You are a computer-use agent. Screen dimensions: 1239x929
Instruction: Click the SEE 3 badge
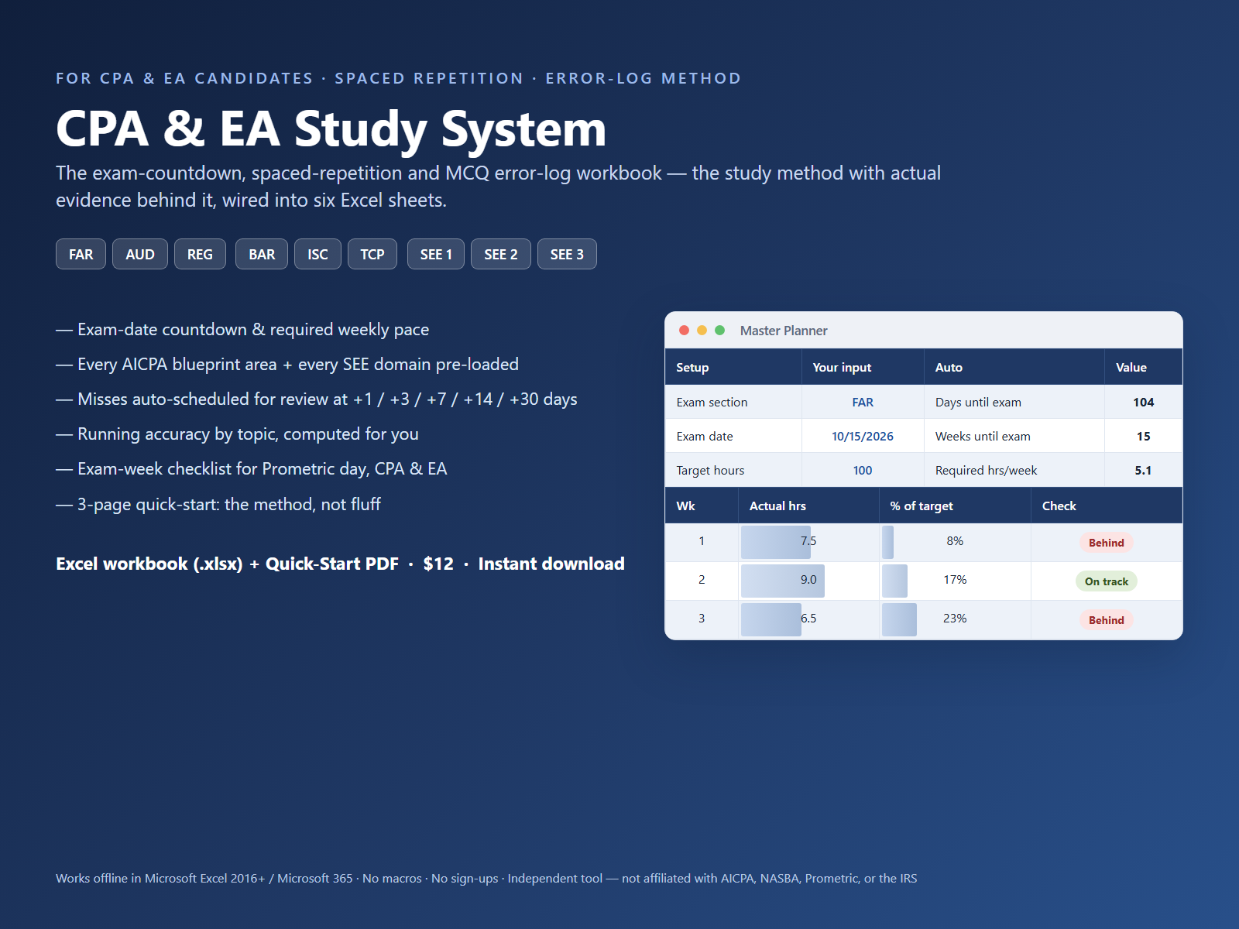click(x=567, y=254)
